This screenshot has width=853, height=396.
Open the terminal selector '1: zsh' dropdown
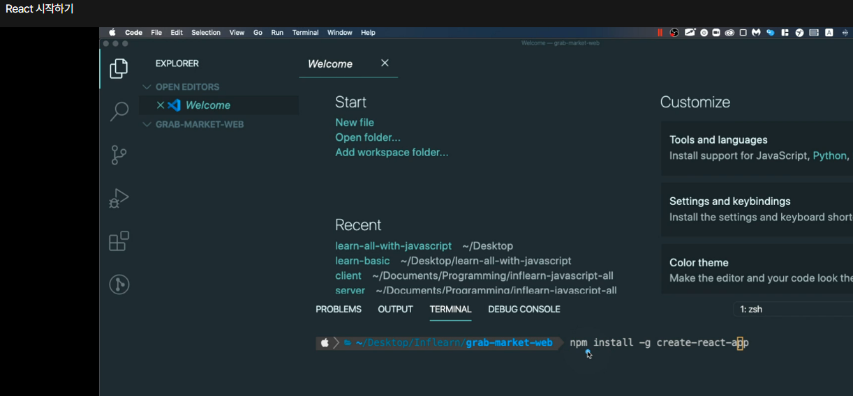coord(794,309)
